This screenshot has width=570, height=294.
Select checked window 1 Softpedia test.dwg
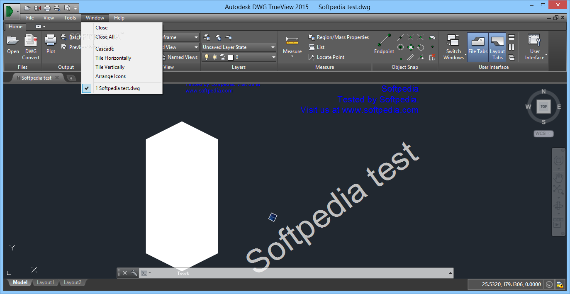122,88
